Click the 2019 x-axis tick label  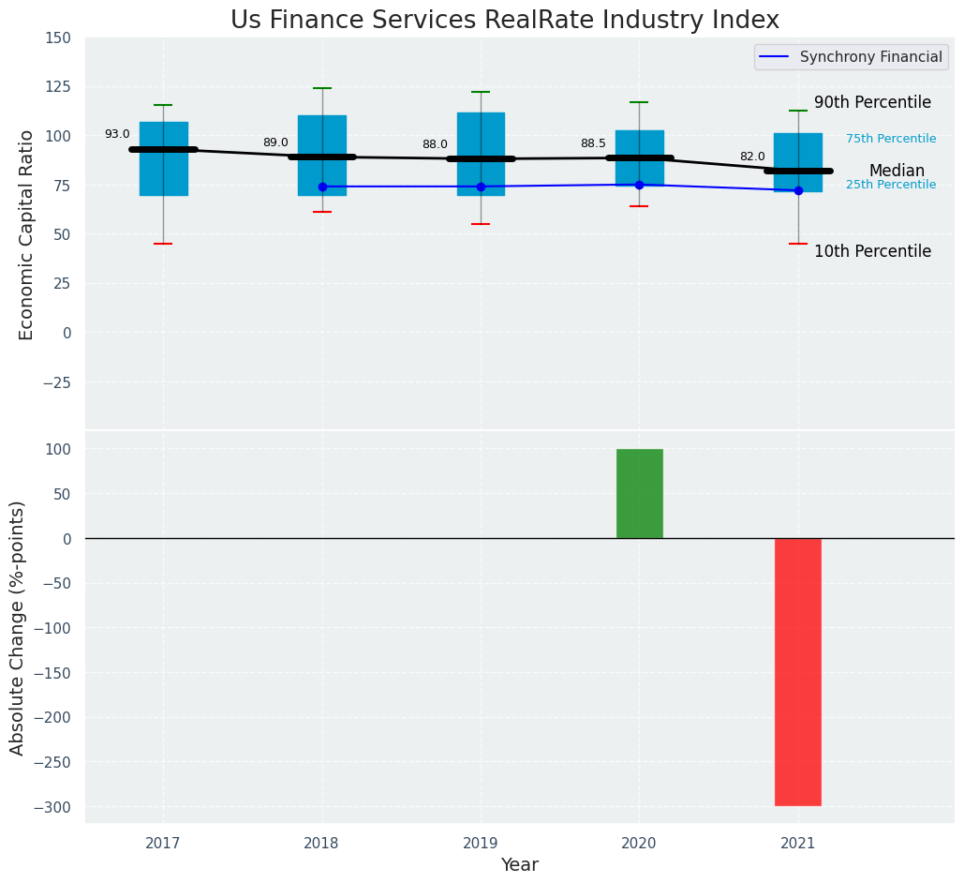click(x=481, y=844)
